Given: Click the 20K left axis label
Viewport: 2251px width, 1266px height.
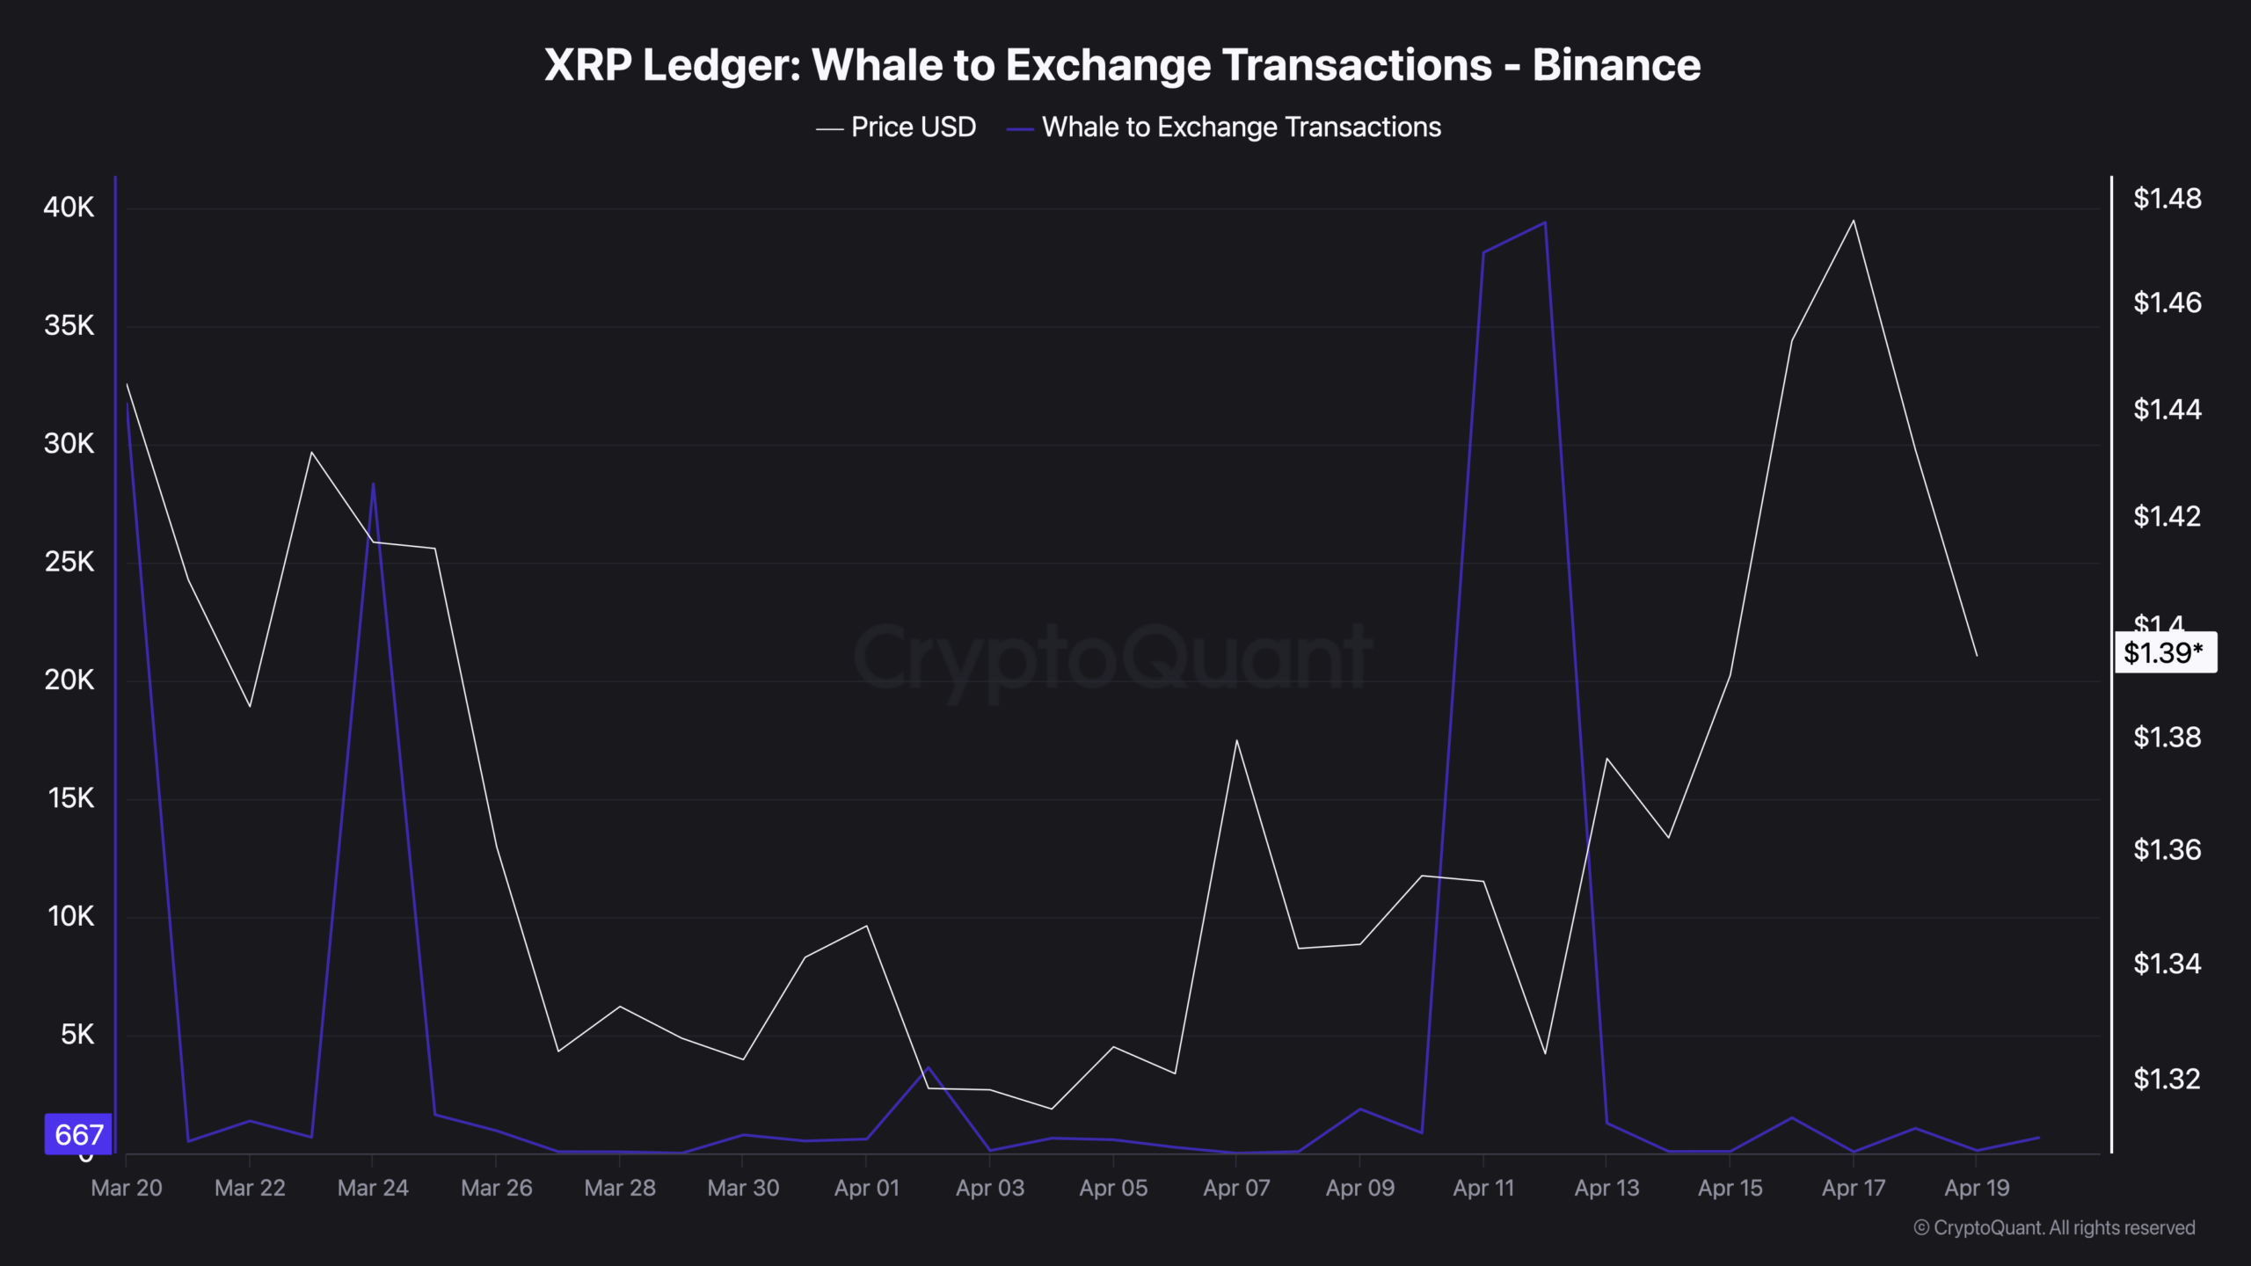Looking at the screenshot, I should point(69,680).
